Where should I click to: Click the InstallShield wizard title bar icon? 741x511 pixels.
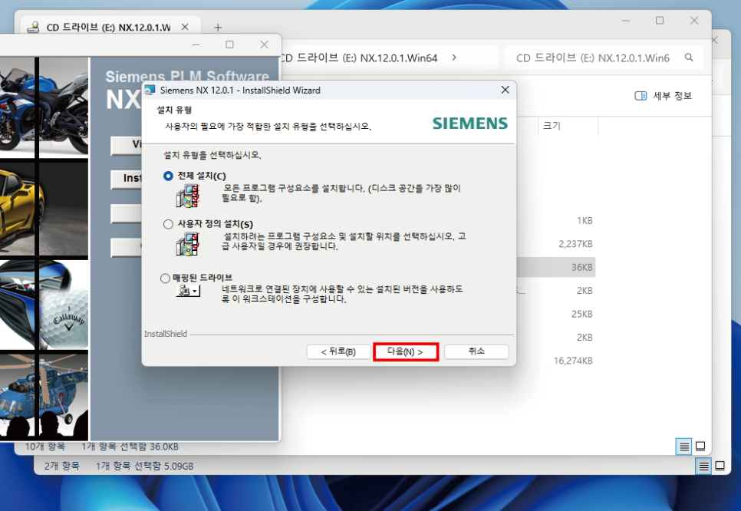click(x=150, y=90)
